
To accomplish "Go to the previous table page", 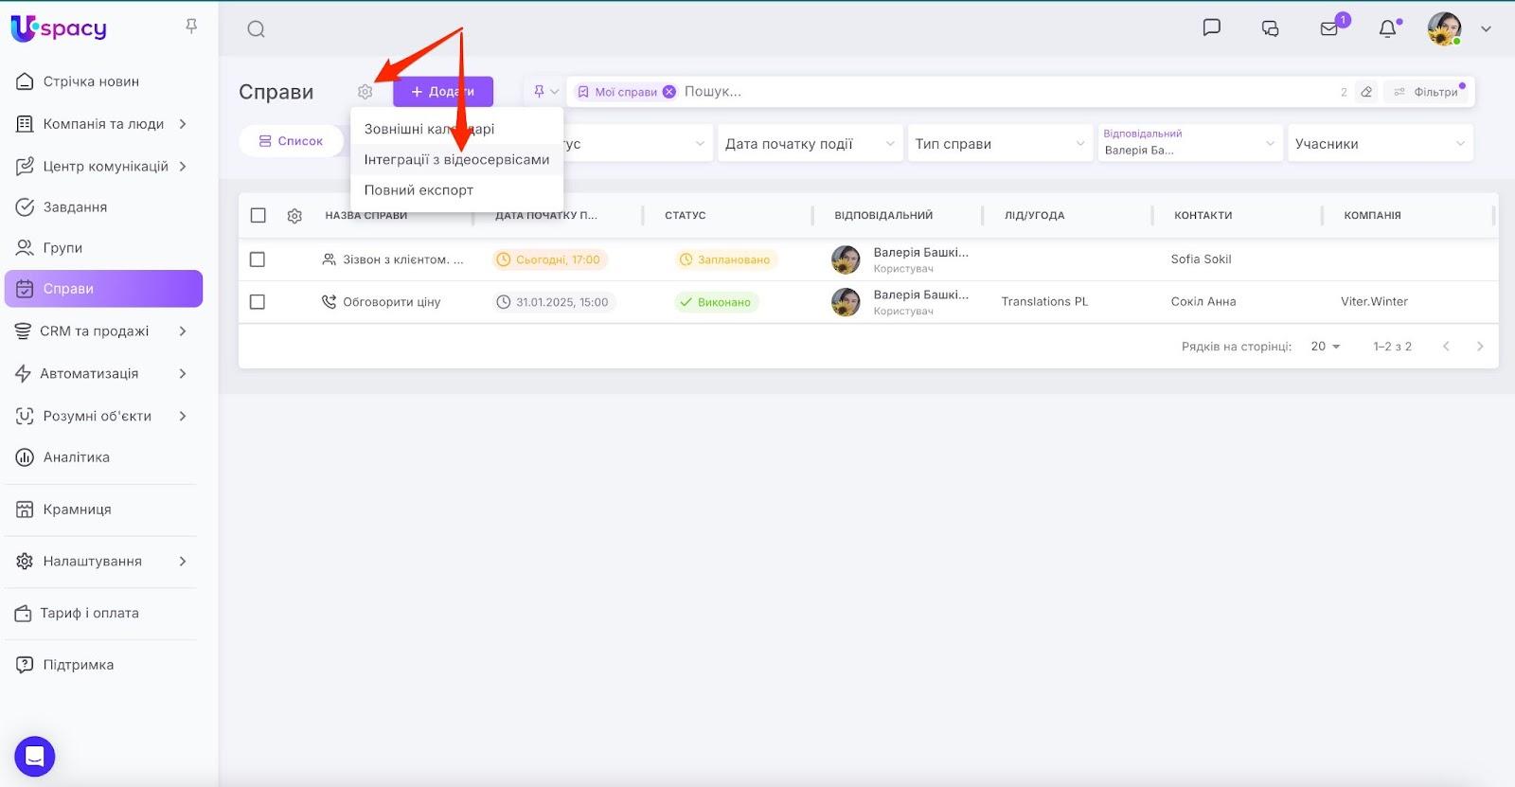I will coord(1446,347).
